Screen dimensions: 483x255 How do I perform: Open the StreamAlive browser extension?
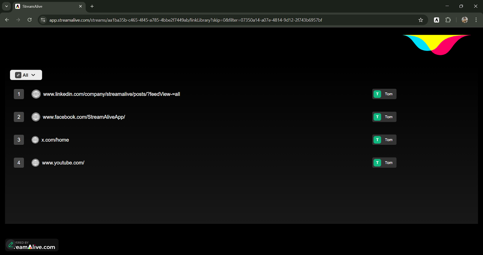coord(437,20)
